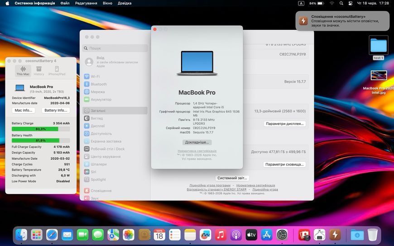This screenshot has width=394, height=246.
Task: Open Ліцензійна угода програми link
Action: (210, 185)
